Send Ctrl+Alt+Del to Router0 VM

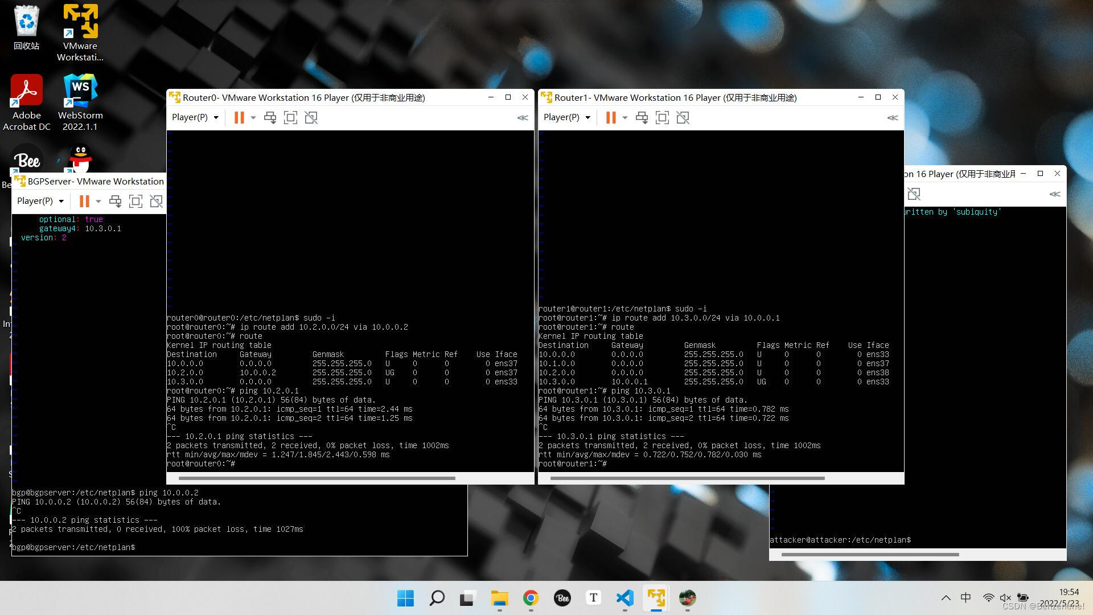click(270, 118)
